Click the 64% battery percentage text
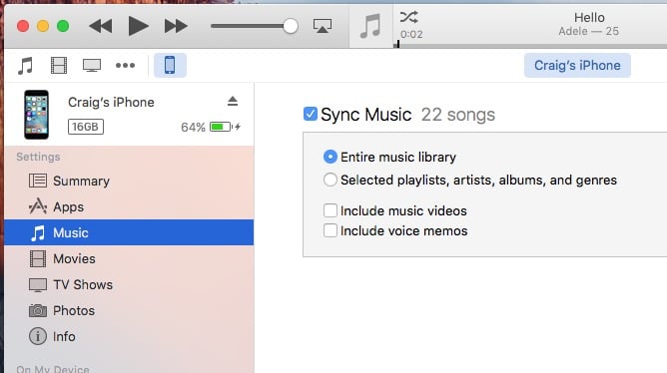667x373 pixels. pos(193,127)
